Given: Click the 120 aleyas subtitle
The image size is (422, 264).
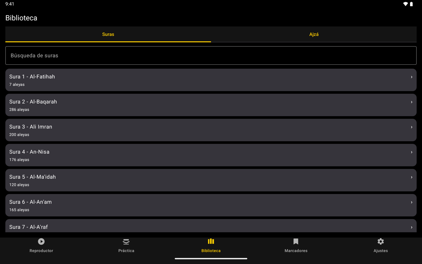Looking at the screenshot, I should tap(19, 184).
